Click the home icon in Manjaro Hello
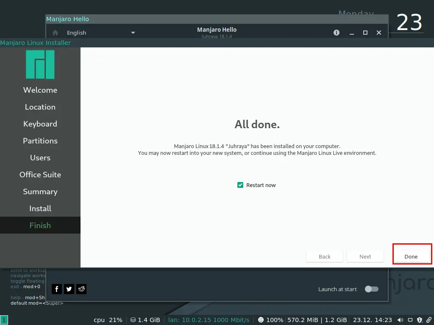Screen dimensions: 434x325 click(56, 33)
